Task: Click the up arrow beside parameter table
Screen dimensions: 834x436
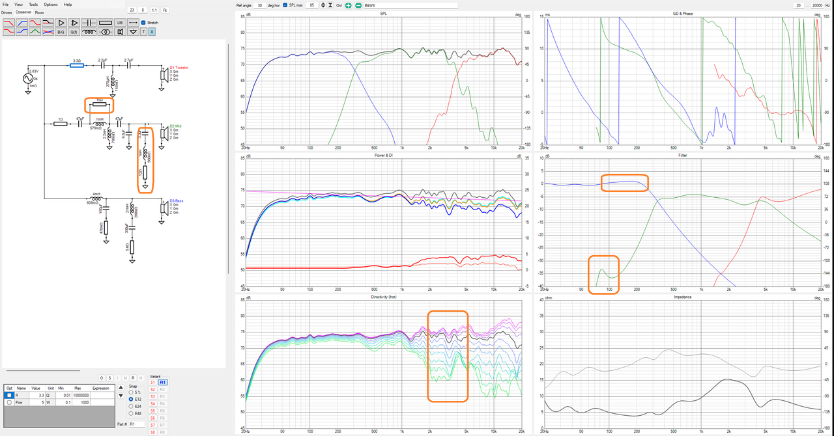Action: click(x=121, y=388)
